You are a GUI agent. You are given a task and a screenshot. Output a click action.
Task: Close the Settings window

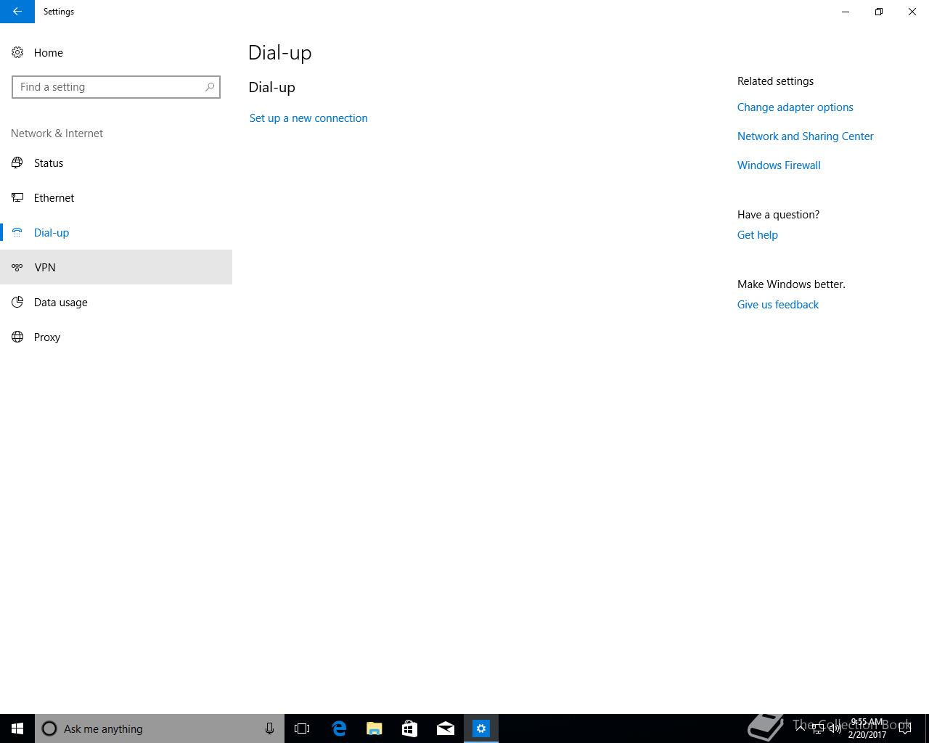pos(912,12)
